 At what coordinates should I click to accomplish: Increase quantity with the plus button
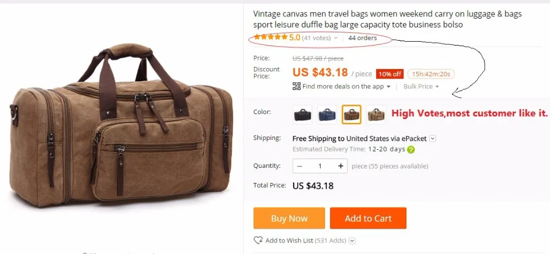[x=340, y=166]
